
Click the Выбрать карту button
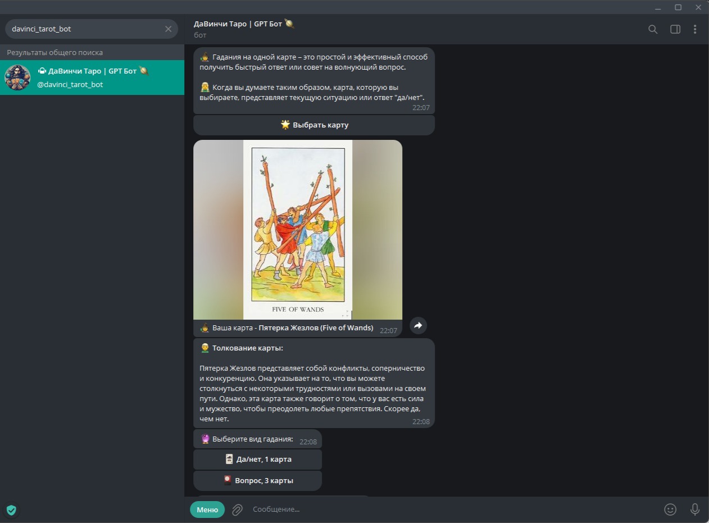point(314,125)
